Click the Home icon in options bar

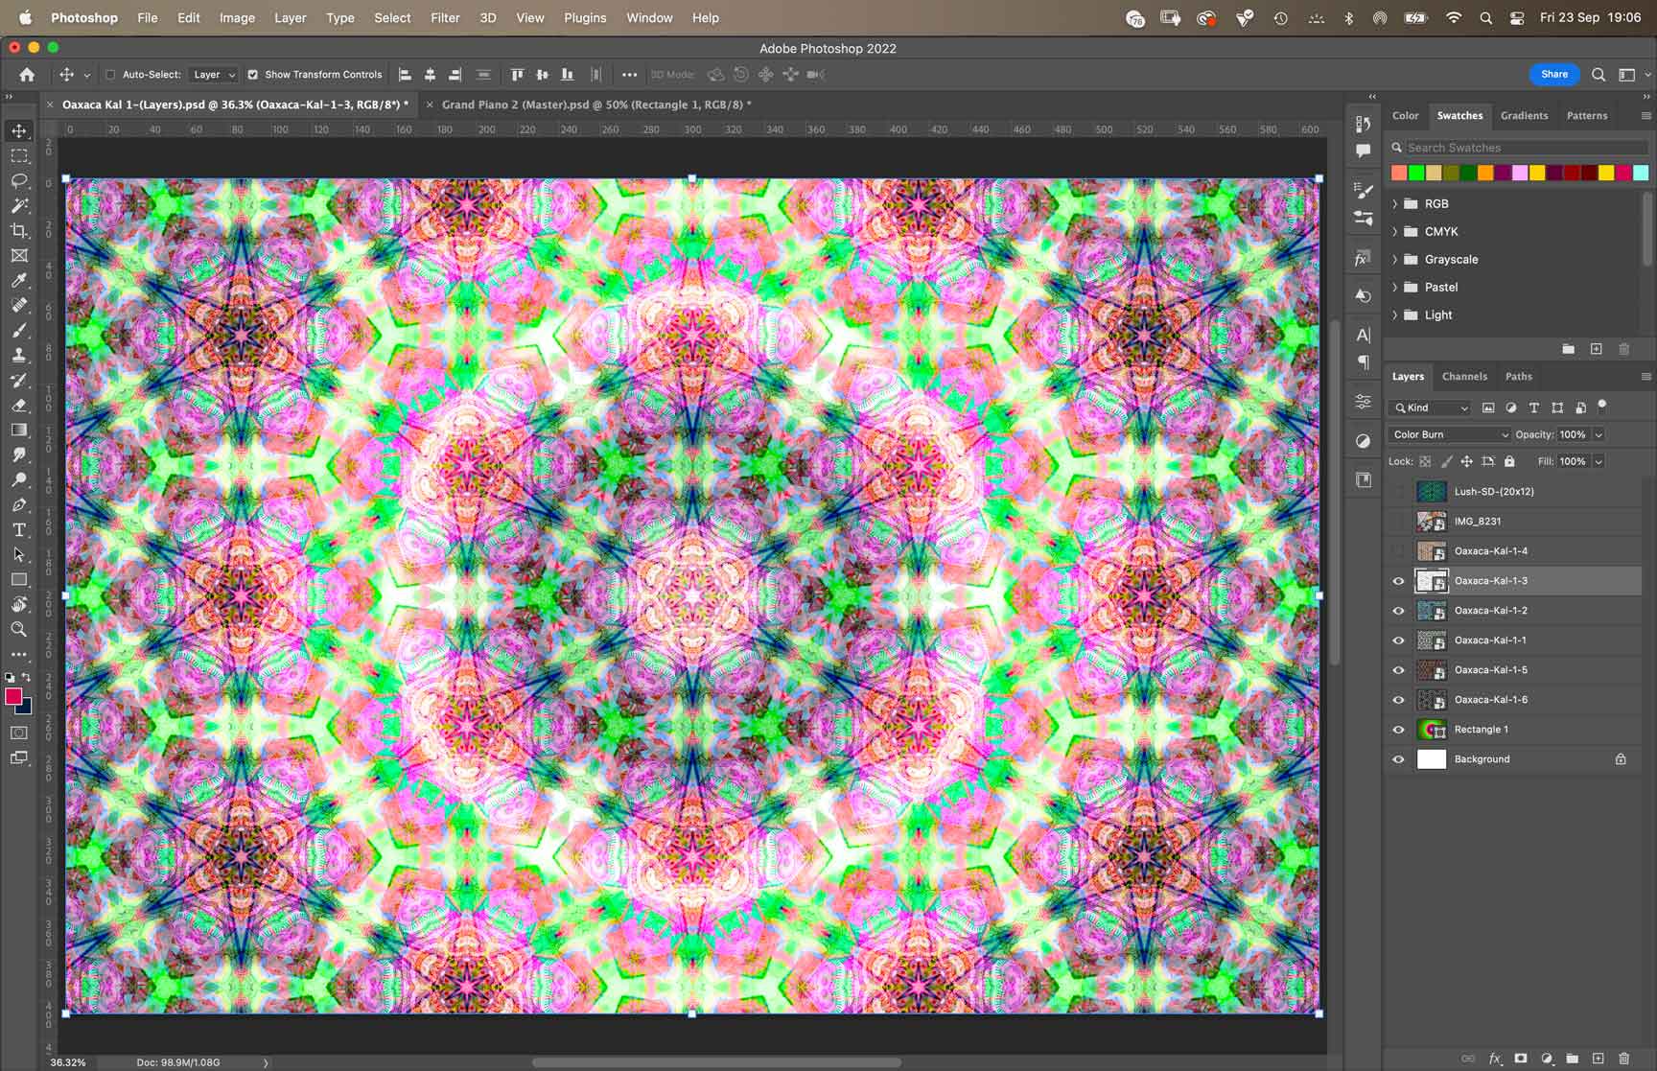coord(27,74)
